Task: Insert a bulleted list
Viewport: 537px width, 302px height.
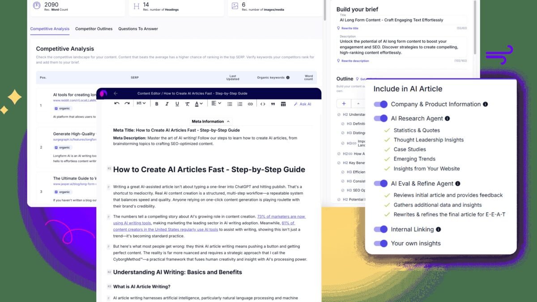Action: pos(230,104)
